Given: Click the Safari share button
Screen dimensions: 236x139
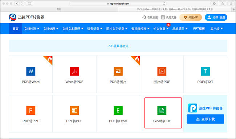Looking at the screenshot, I should tap(223, 4).
